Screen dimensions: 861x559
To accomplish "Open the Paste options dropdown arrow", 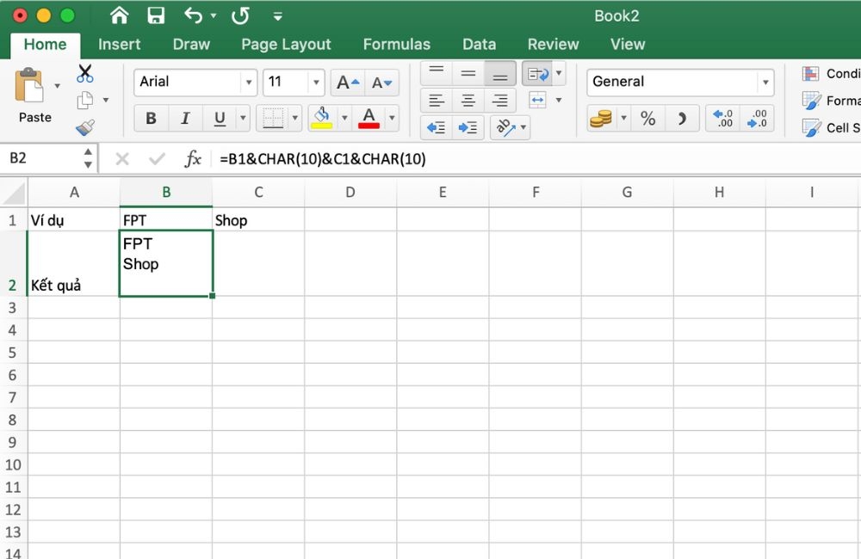I will [57, 86].
